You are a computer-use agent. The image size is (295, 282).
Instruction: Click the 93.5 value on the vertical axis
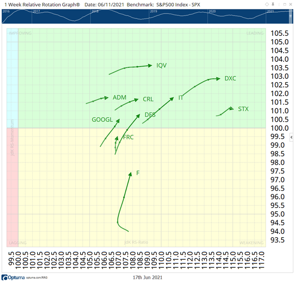coord(278,240)
